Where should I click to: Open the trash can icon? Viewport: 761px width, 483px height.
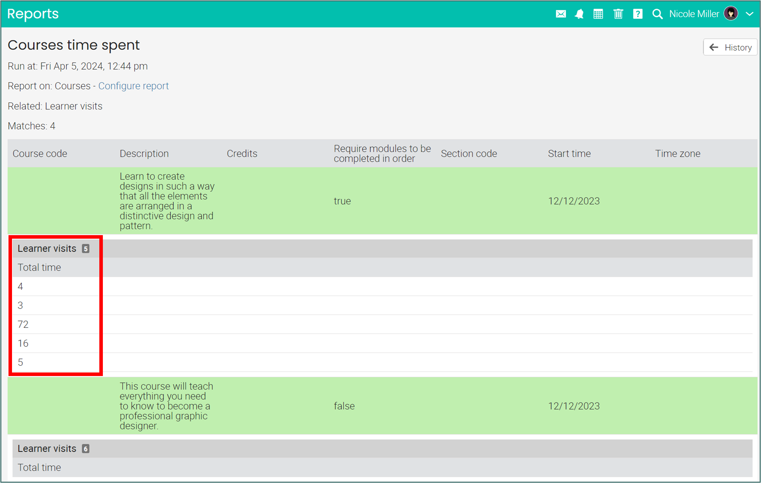click(618, 14)
